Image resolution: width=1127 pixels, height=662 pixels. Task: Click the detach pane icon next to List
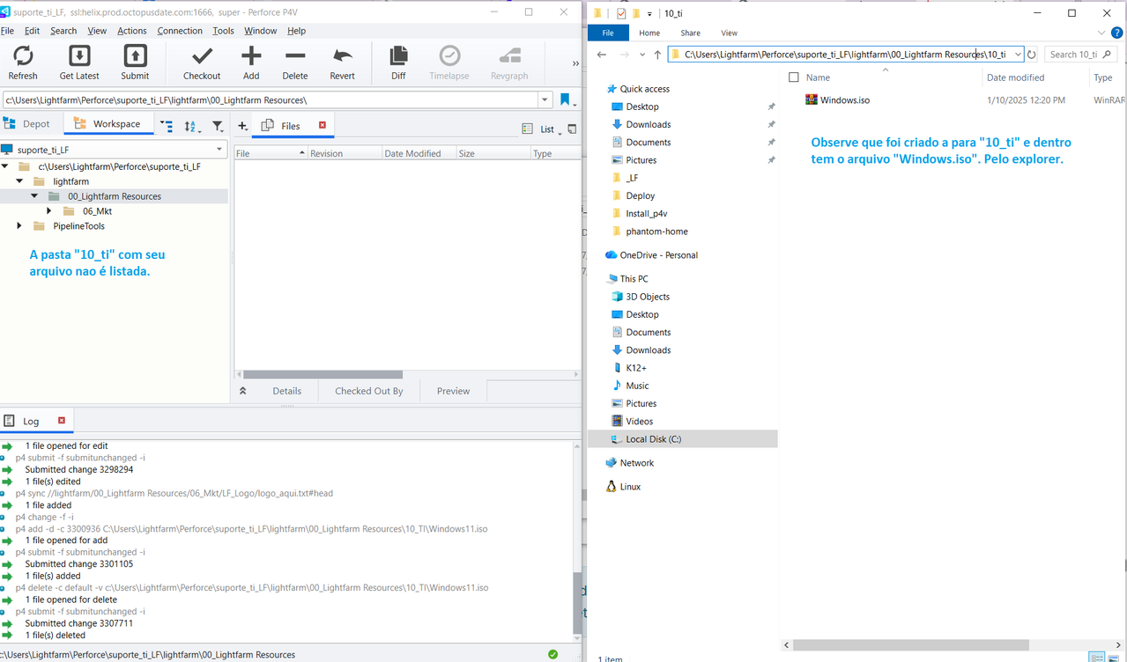(572, 129)
